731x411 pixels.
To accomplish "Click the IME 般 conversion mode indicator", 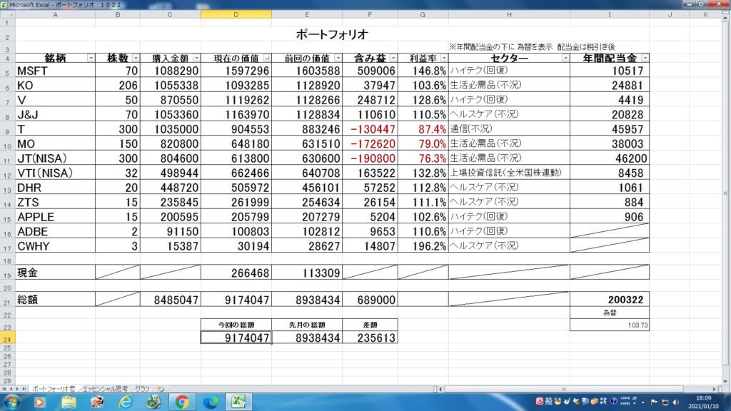I will tap(548, 401).
